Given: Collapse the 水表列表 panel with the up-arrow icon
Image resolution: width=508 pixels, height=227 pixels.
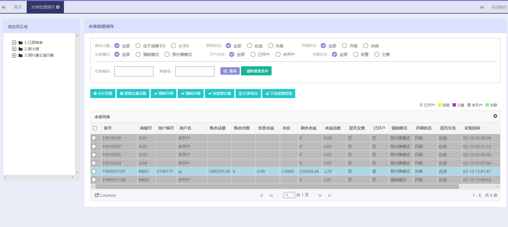Looking at the screenshot, I should pyautogui.click(x=495, y=116).
